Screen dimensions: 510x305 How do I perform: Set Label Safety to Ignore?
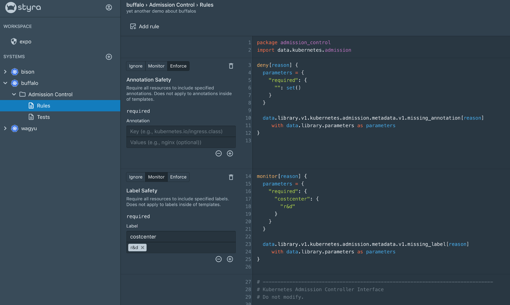[x=136, y=177]
